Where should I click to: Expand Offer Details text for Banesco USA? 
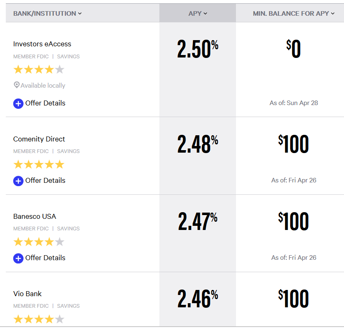[x=45, y=258]
